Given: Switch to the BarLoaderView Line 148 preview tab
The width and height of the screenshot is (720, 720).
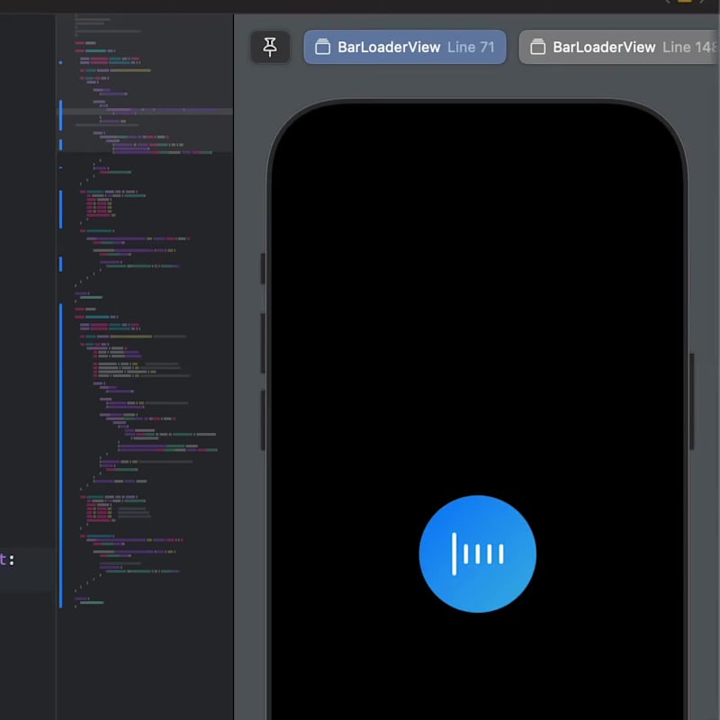Looking at the screenshot, I should pyautogui.click(x=621, y=47).
